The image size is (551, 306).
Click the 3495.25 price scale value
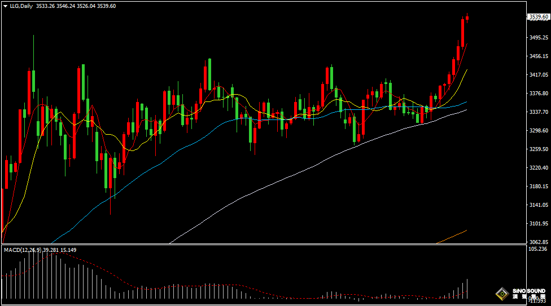click(539, 38)
